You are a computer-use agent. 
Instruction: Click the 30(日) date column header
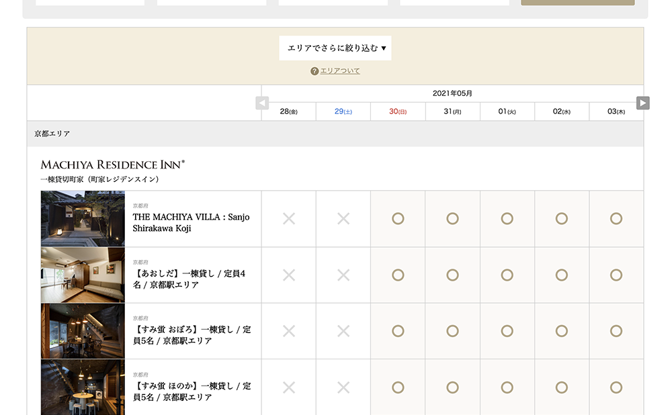[x=397, y=111]
